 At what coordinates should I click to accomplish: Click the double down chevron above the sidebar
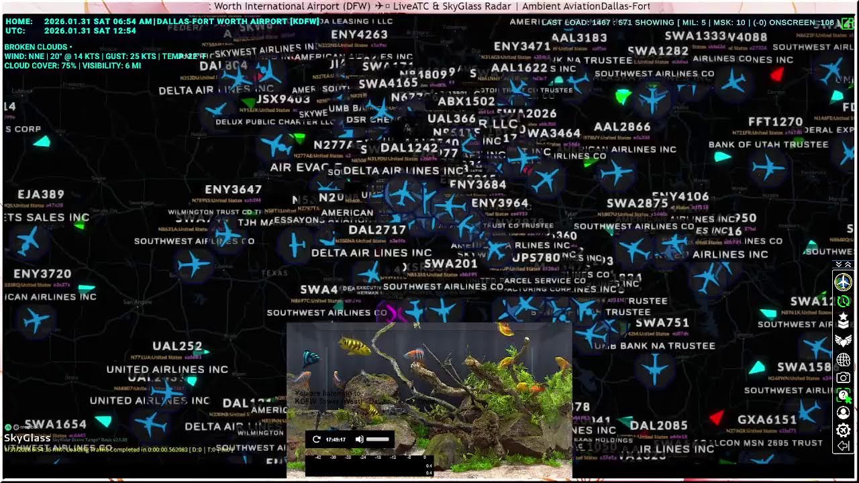click(838, 265)
